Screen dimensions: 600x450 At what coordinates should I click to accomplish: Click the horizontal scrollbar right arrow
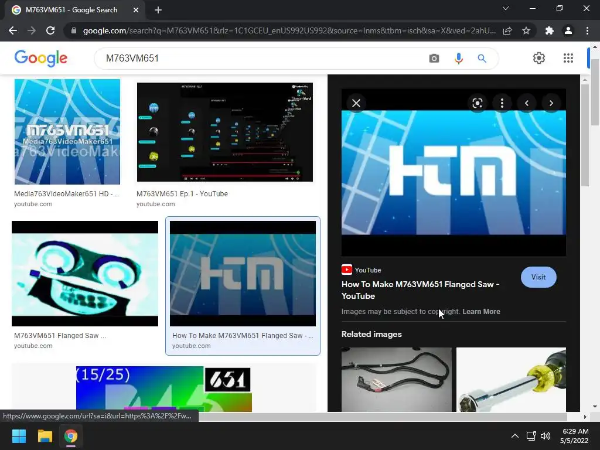[x=585, y=417]
